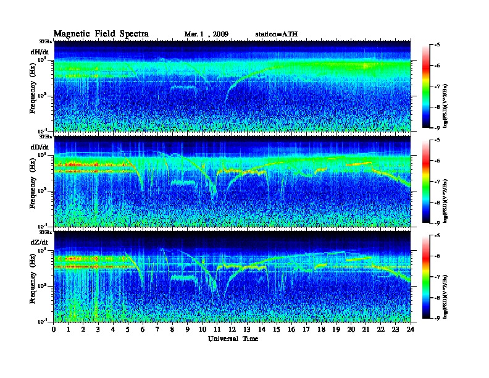Viewport: 489px width, 378px height.
Task: Click the "-5" label on dH/dt color bar
Action: (x=437, y=44)
